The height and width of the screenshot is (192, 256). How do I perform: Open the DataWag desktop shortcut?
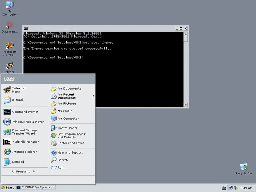(x=10, y=27)
